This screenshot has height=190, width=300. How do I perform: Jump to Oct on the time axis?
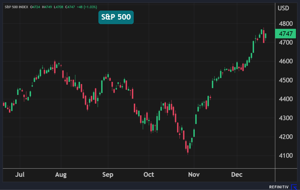coord(149,174)
